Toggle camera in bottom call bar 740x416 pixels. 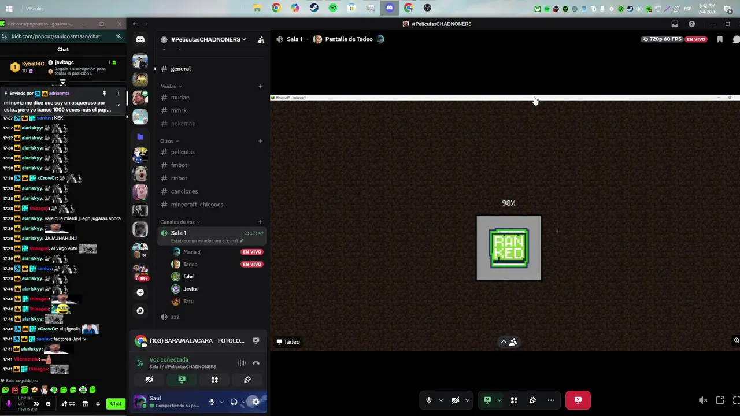coord(456,400)
